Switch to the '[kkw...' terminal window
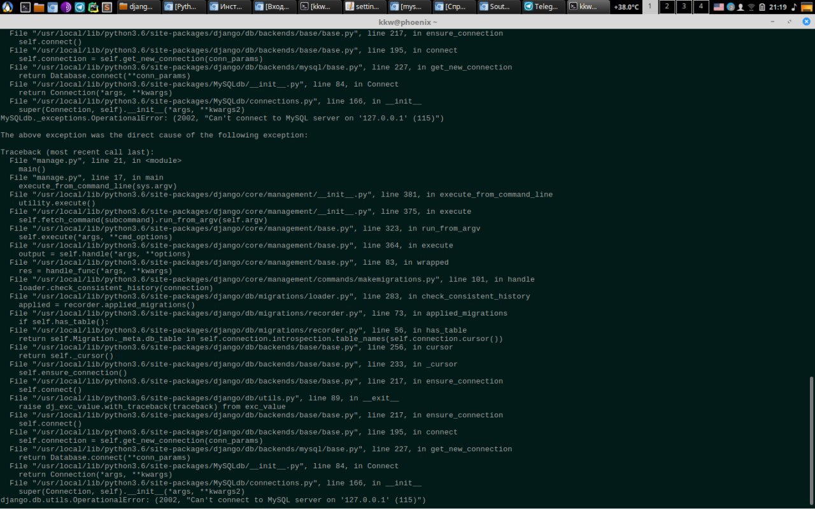The image size is (815, 509). (x=319, y=7)
